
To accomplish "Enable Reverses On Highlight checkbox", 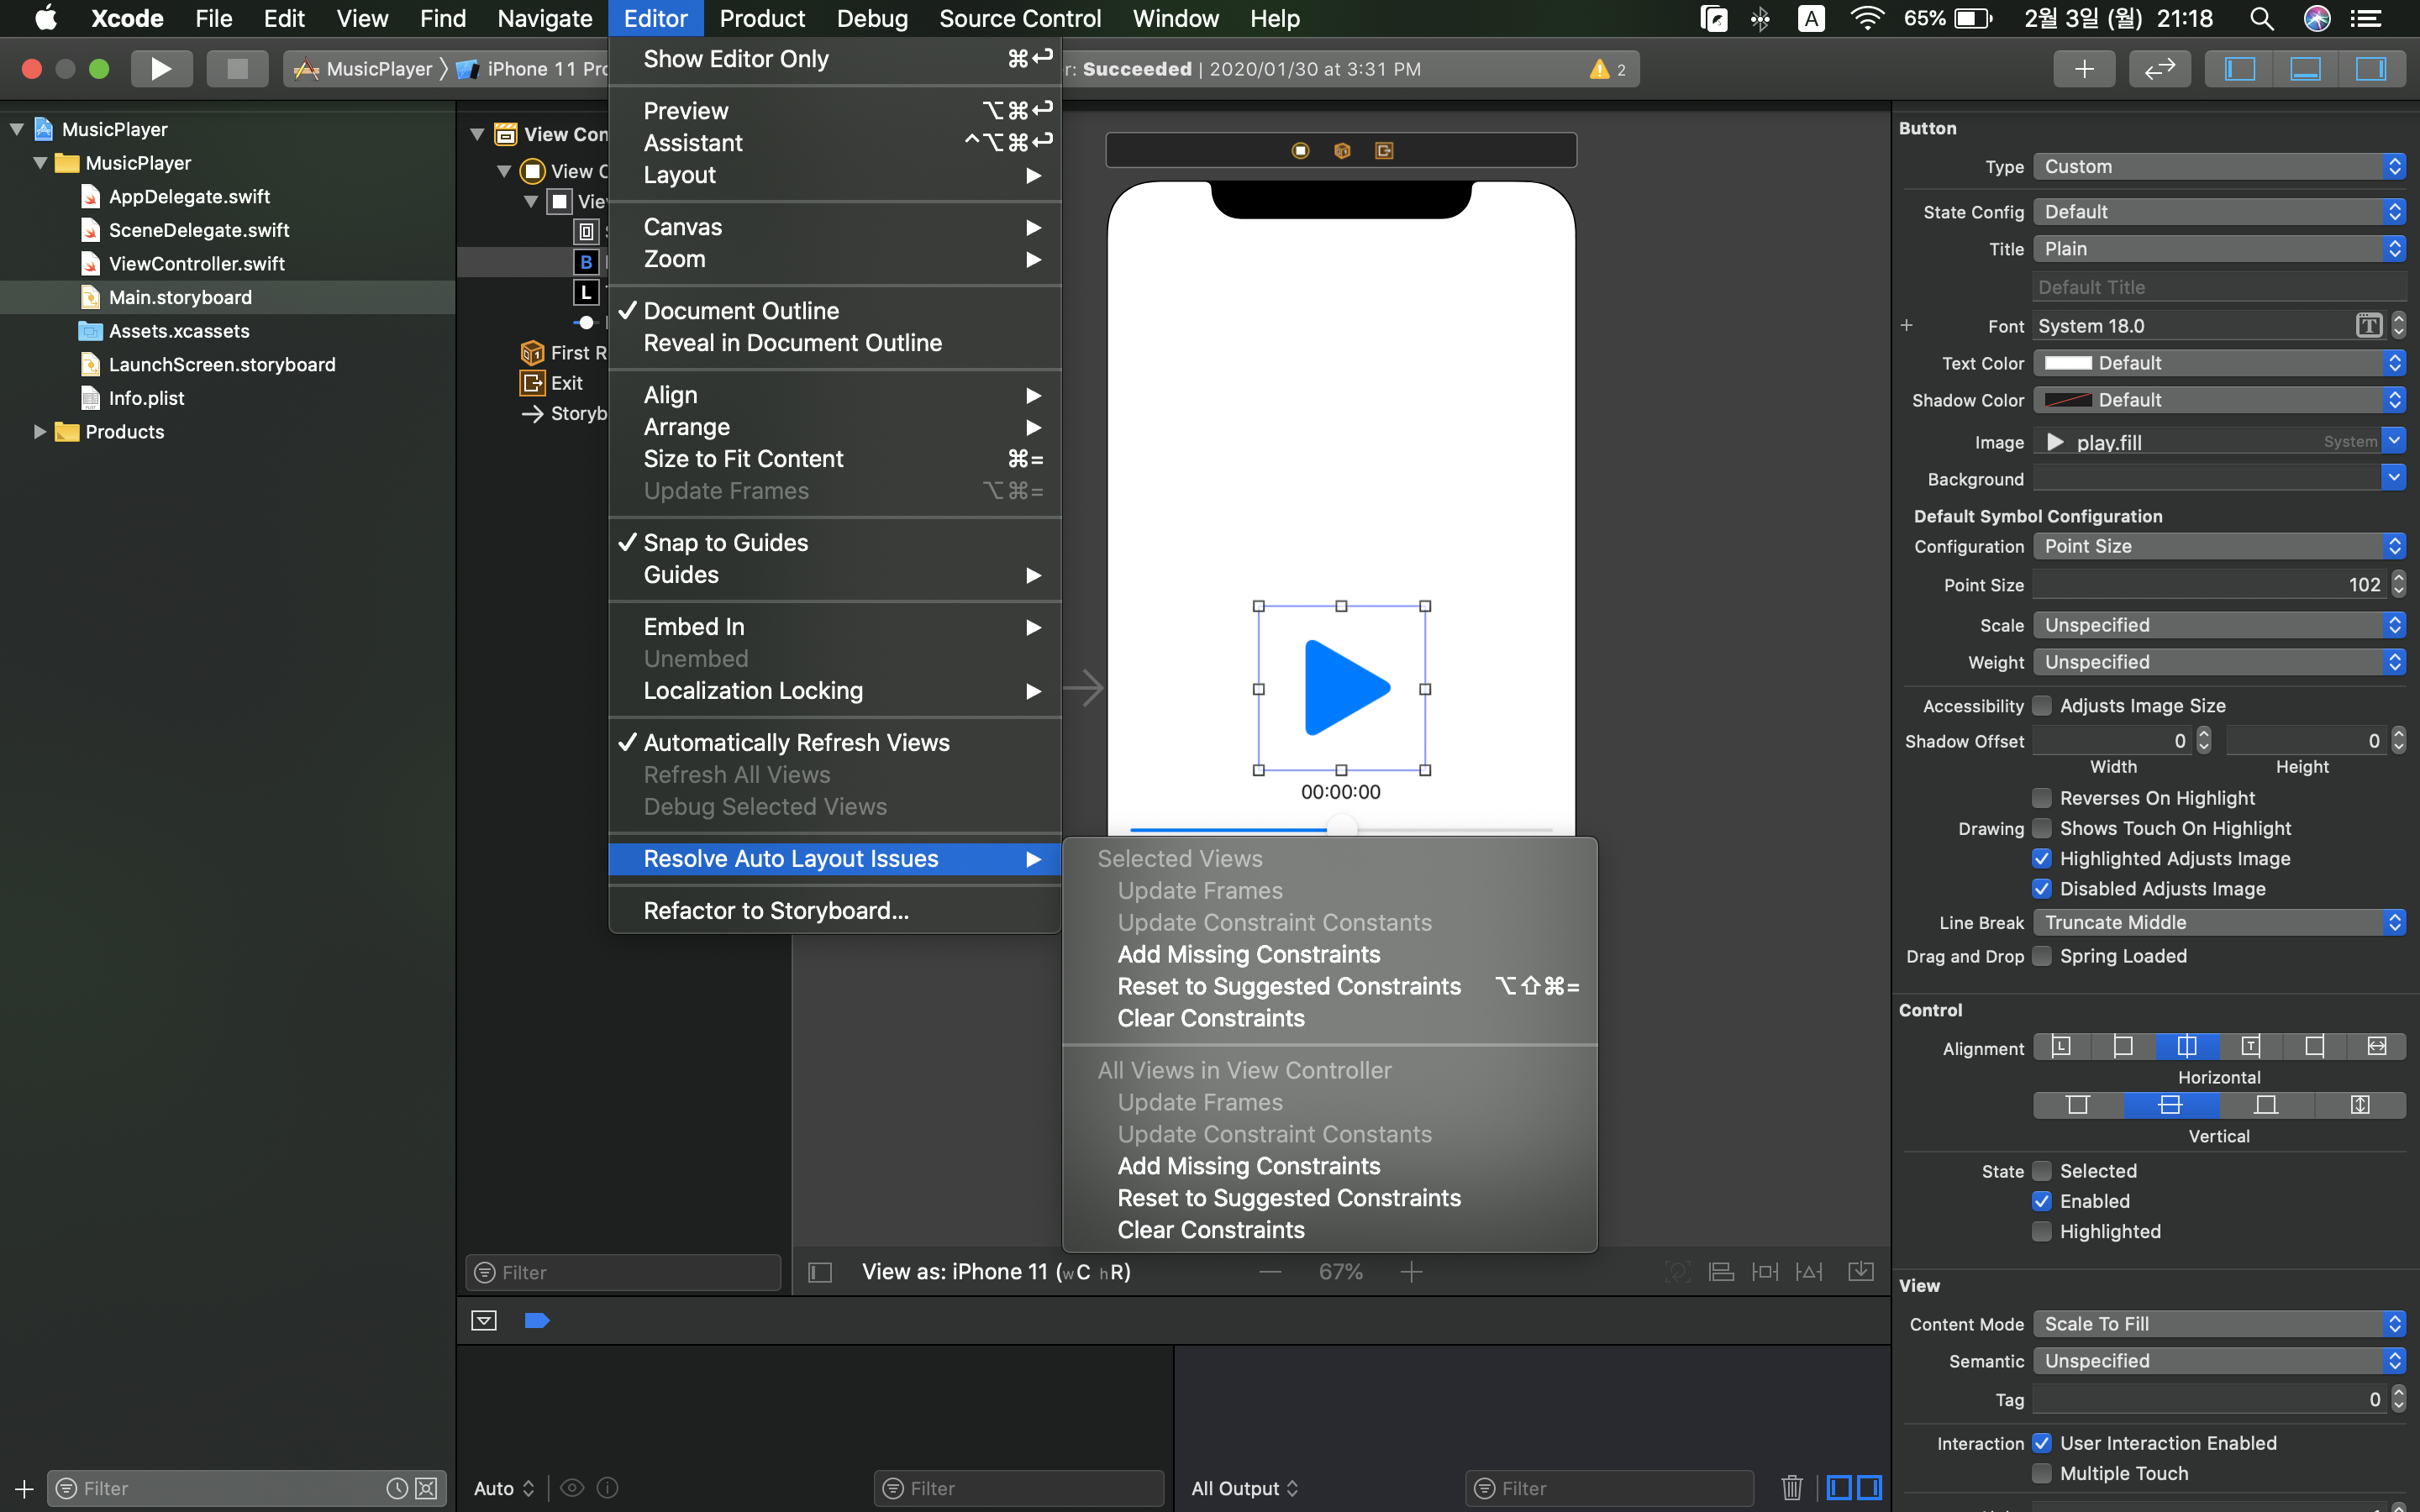I will coord(2042,798).
